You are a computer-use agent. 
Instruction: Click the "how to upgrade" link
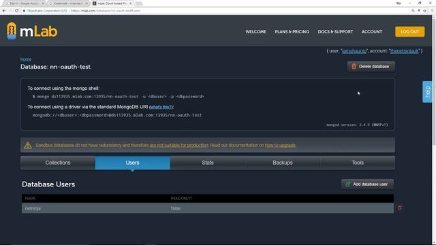click(x=280, y=145)
